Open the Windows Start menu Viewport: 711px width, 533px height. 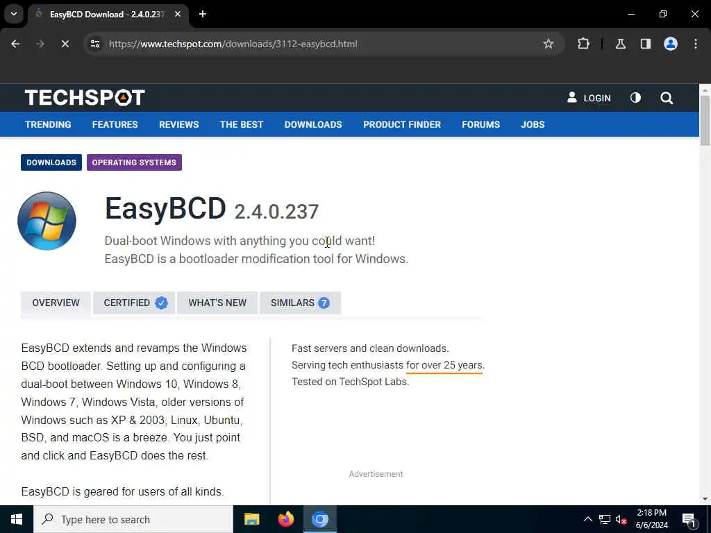point(17,519)
